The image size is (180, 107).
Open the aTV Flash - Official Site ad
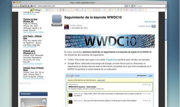coord(32,37)
